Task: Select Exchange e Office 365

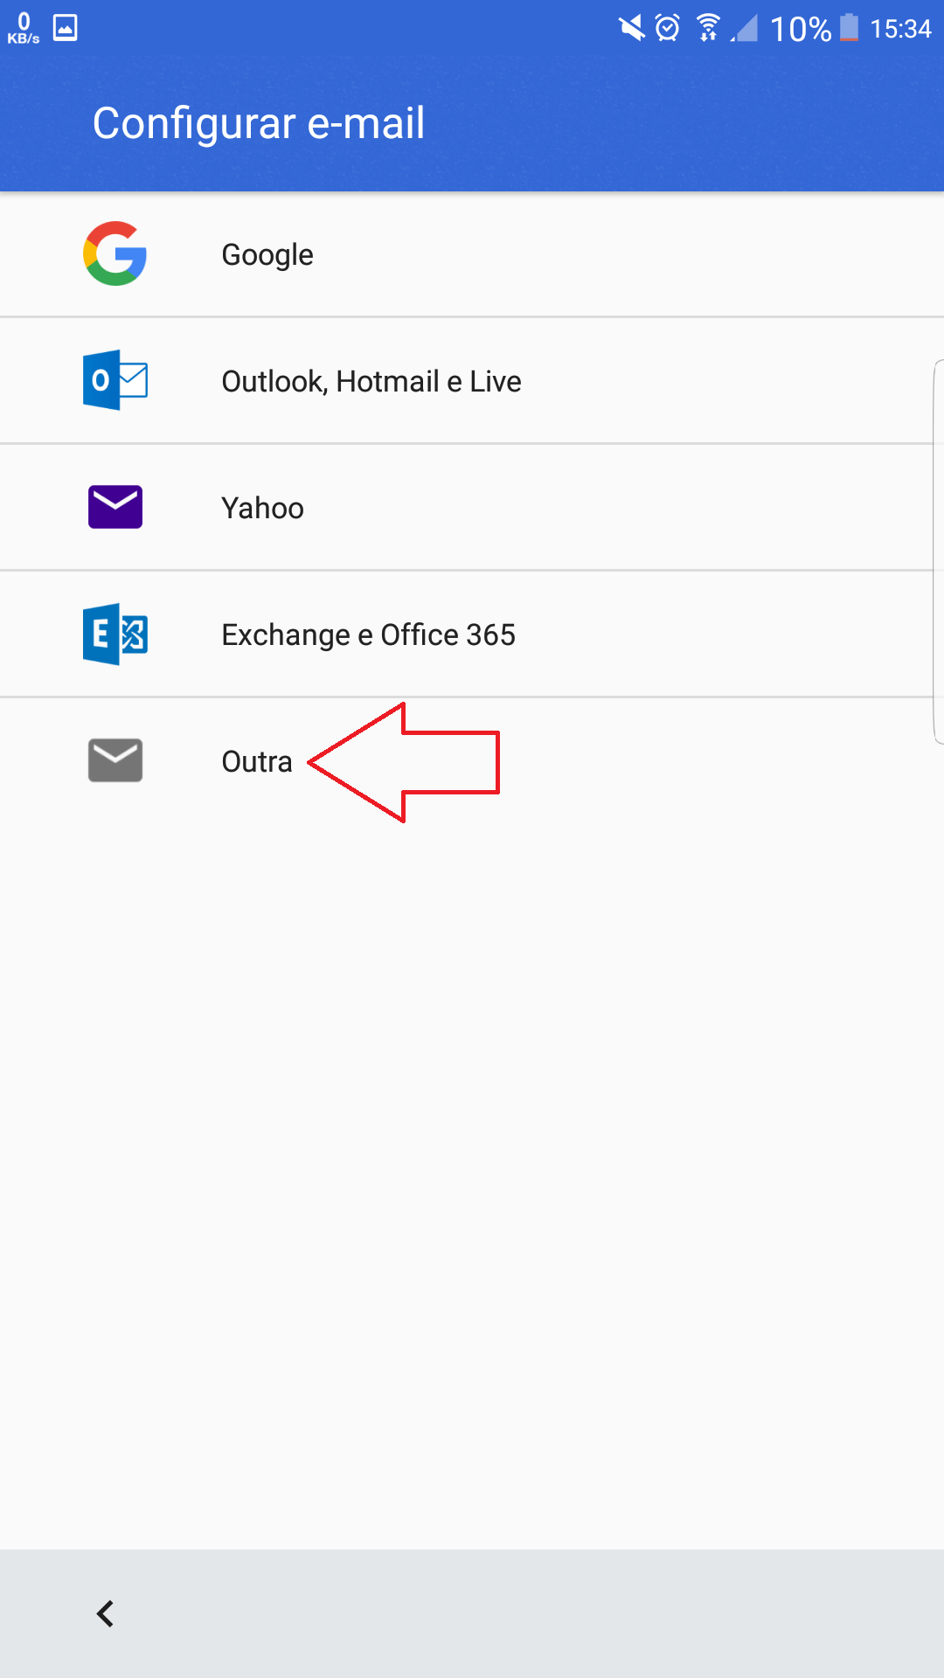Action: click(x=472, y=634)
